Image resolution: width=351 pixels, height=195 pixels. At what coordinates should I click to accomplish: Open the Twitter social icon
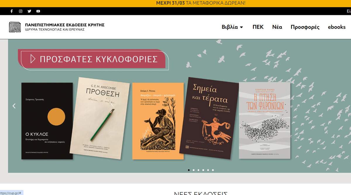tap(29, 11)
